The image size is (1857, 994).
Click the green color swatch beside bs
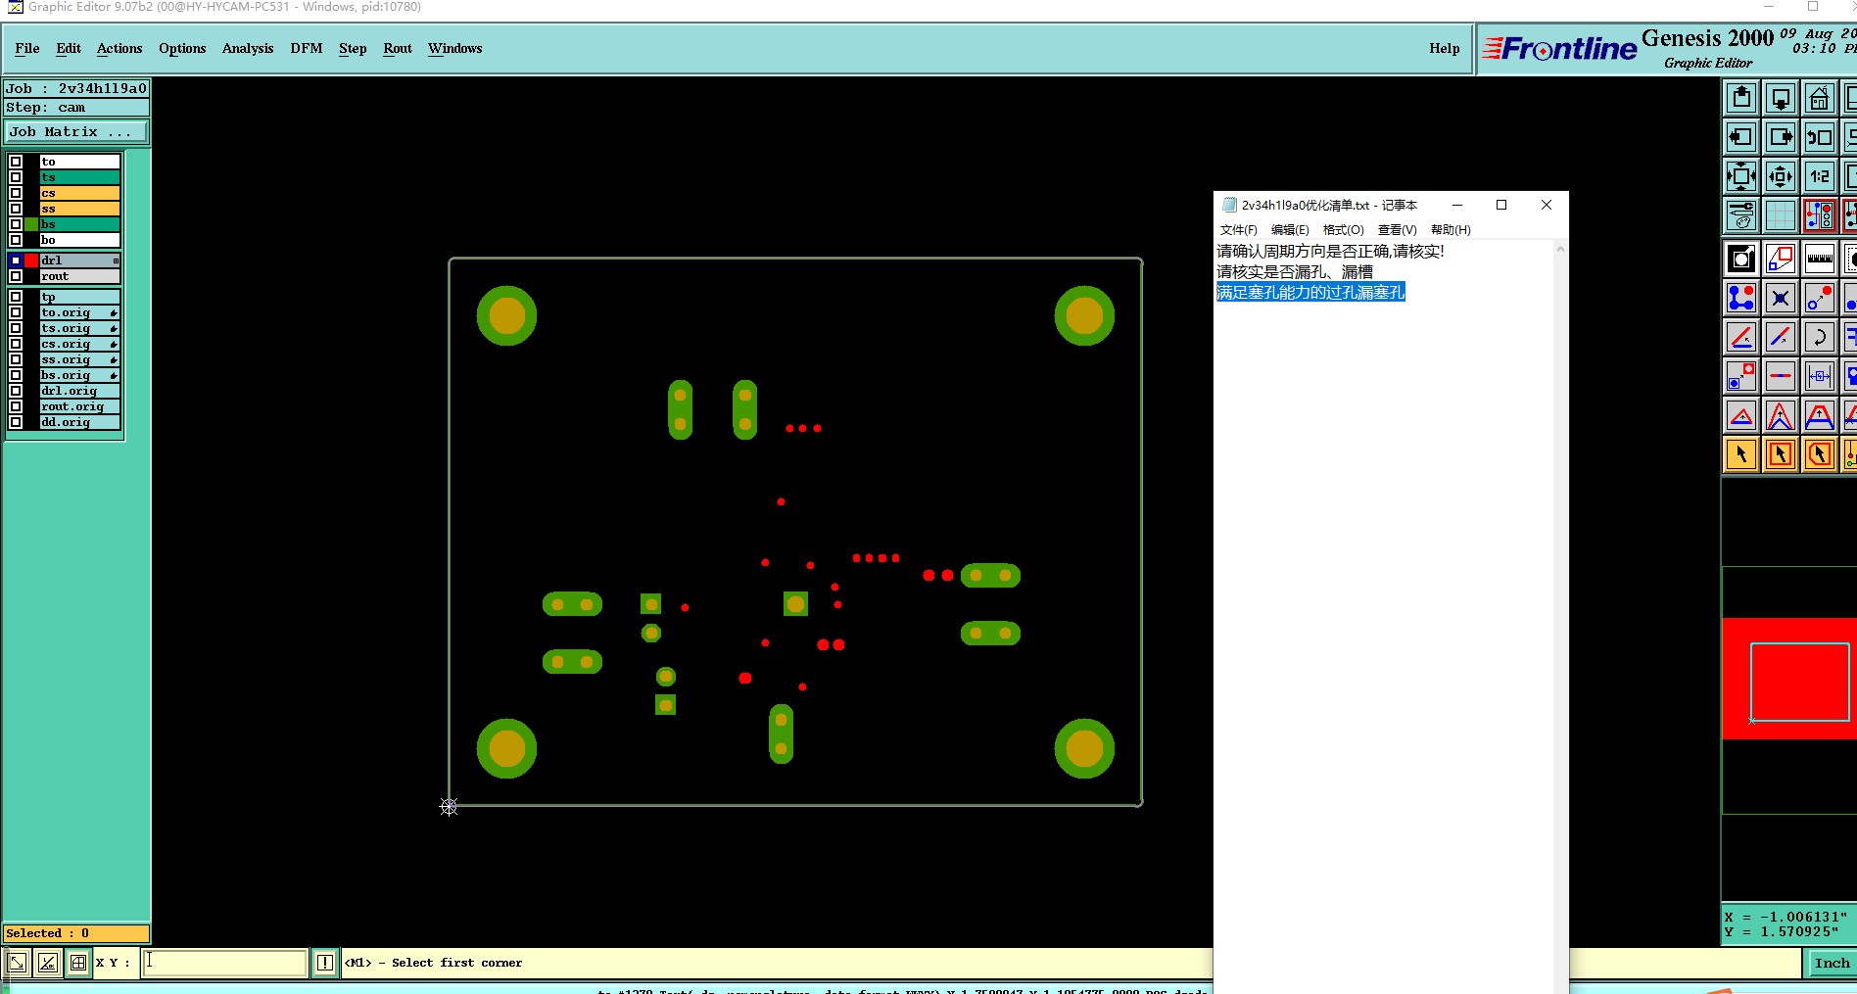[31, 224]
